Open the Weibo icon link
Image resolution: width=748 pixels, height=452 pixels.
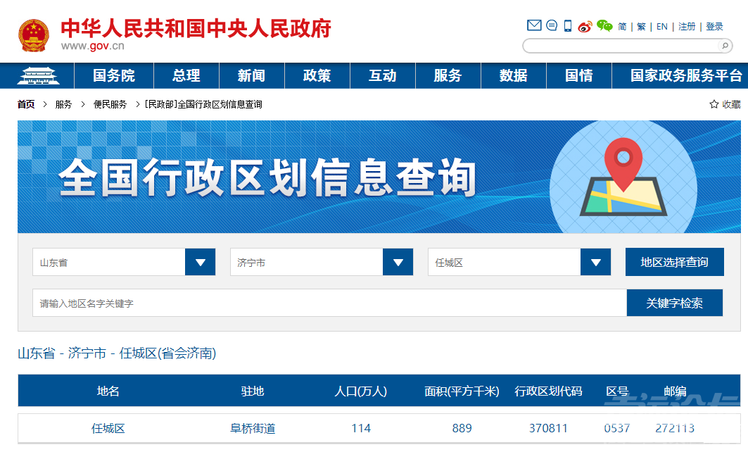click(585, 27)
